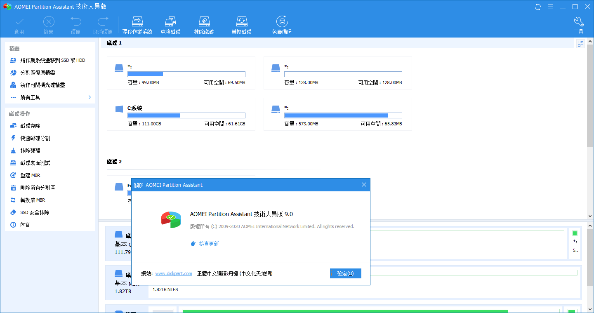This screenshot has height=313, width=594.
Task: Open the Tools (工具) wrench menu
Action: 578,25
